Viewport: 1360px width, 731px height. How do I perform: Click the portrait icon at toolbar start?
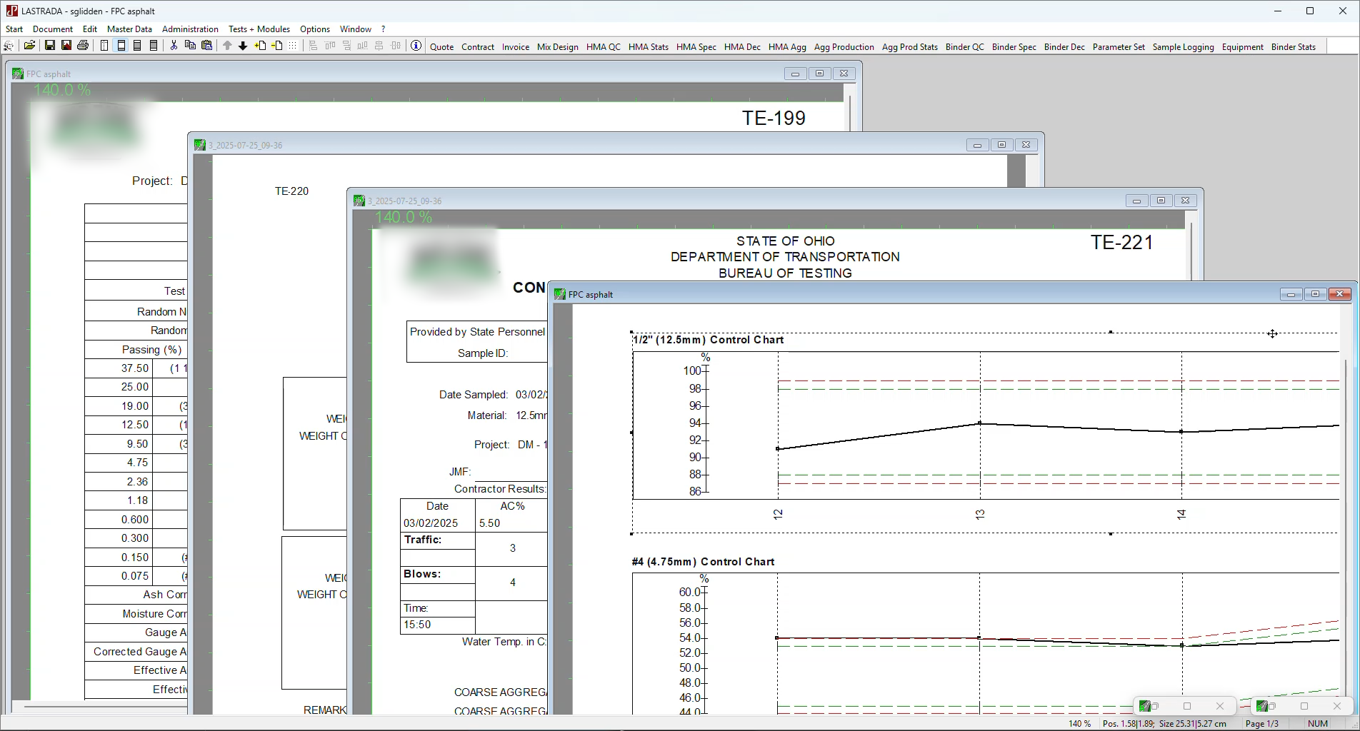pyautogui.click(x=9, y=46)
